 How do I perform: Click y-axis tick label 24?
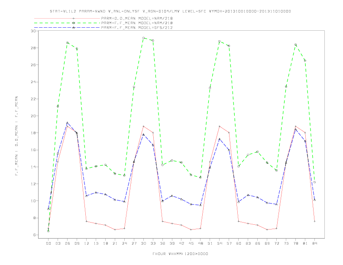click(x=33, y=82)
